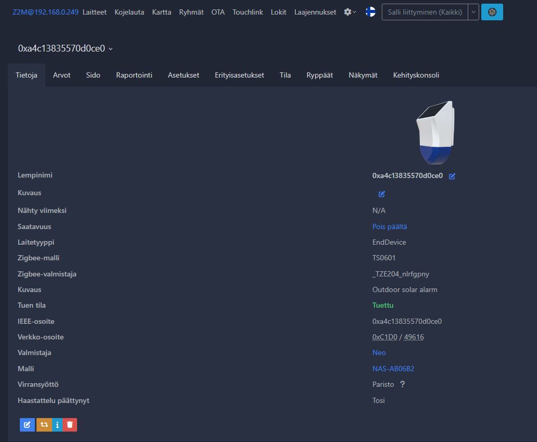Expand the device name 0xa4c13835570d0ce0 dropdown
This screenshot has width=537, height=442.
click(x=65, y=48)
